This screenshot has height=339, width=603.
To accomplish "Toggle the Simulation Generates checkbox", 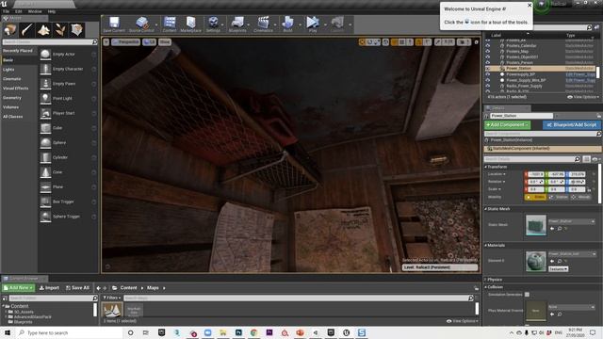I will [x=527, y=295].
